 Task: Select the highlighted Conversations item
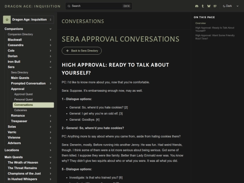click(33, 105)
